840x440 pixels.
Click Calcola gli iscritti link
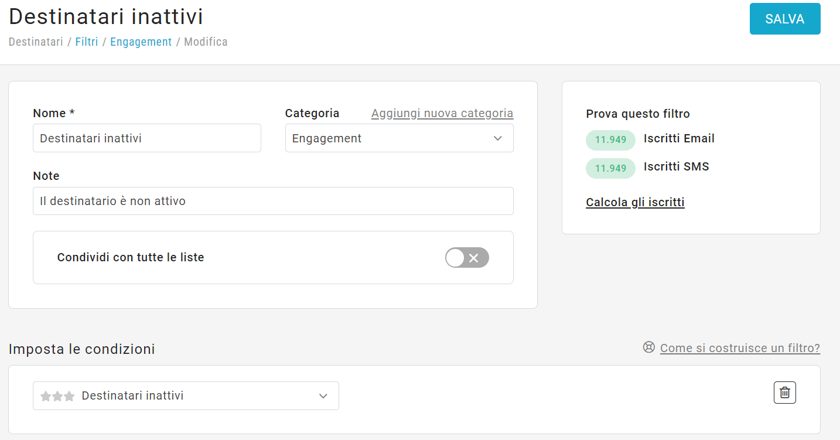tap(635, 203)
